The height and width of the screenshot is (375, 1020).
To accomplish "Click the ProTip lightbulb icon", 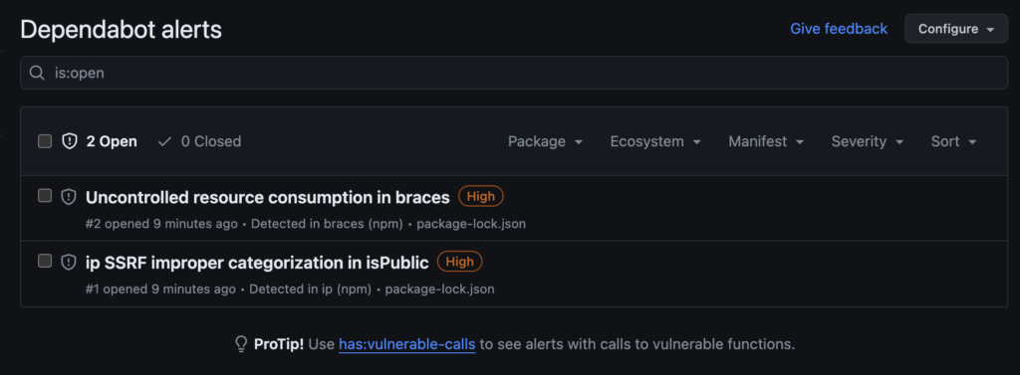I will (x=241, y=344).
